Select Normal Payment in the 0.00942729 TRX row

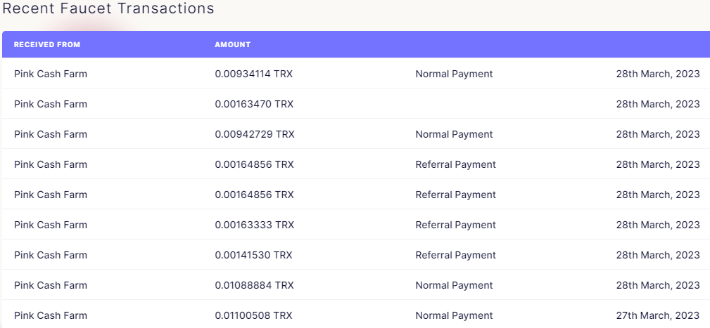454,134
